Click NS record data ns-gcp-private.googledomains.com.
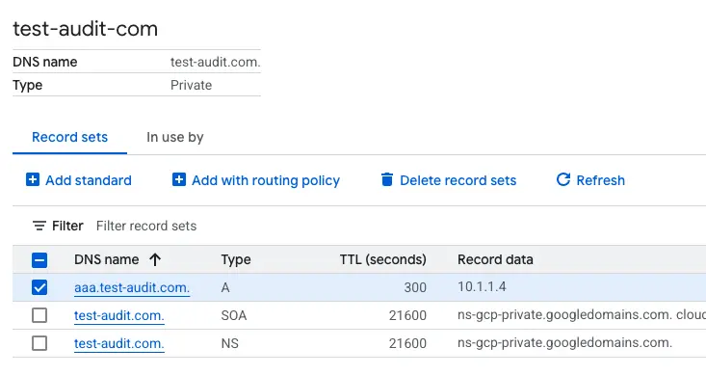Image resolution: width=706 pixels, height=375 pixels. point(564,342)
